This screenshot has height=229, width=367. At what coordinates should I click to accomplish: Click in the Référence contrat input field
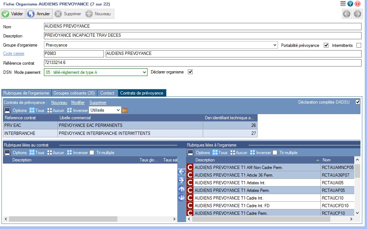pos(202,63)
